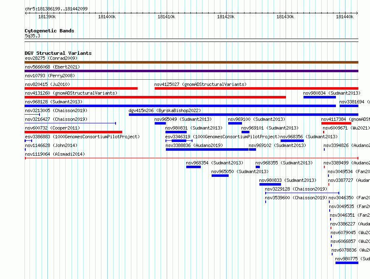Select the nsv4117384 red variant bar
370x279 pixels.
tap(336, 123)
